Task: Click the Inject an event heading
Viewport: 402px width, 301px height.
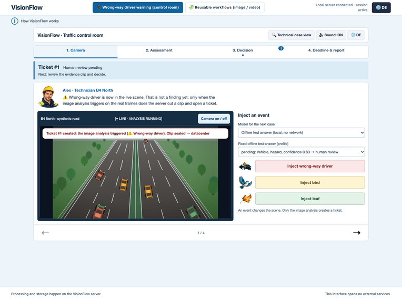Action: (254, 115)
